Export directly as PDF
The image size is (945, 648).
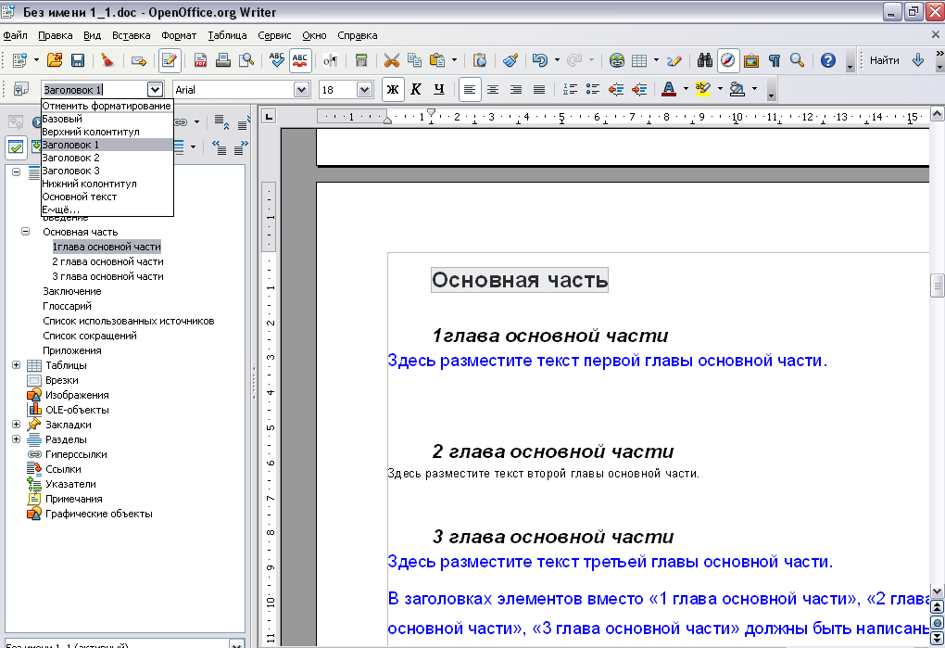tap(200, 60)
